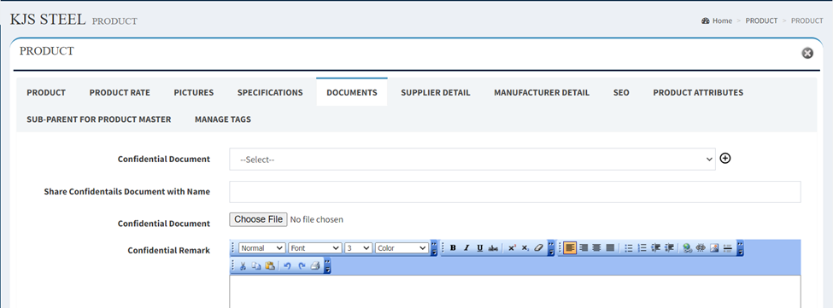Open the PRODUCT ATTRIBUTES tab
This screenshot has width=833, height=308.
(698, 92)
